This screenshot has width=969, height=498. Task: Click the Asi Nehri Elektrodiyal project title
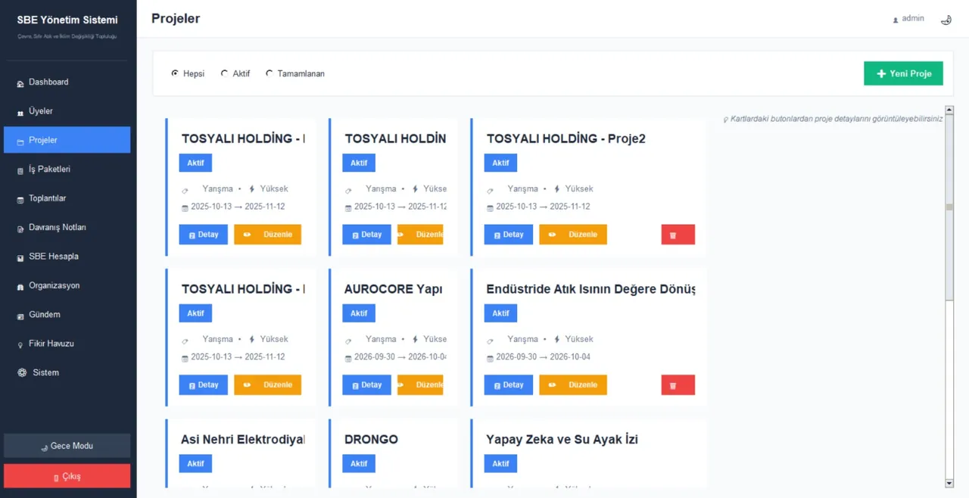coord(242,440)
